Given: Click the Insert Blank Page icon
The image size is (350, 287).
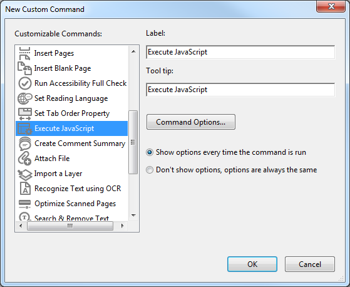Looking at the screenshot, I should coord(24,68).
